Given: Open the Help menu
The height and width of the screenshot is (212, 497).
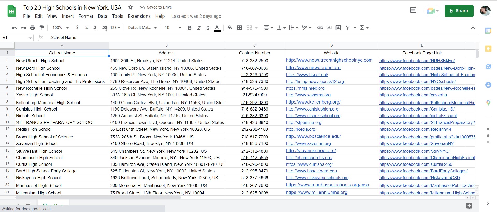Looking at the screenshot, I should tap(160, 16).
